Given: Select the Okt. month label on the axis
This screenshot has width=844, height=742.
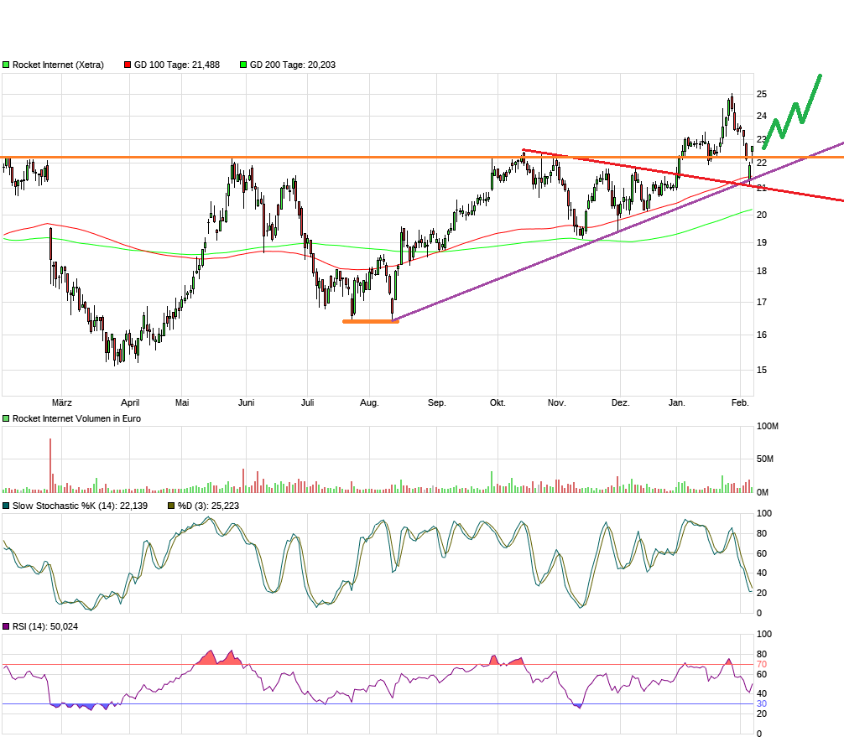Looking at the screenshot, I should 497,402.
